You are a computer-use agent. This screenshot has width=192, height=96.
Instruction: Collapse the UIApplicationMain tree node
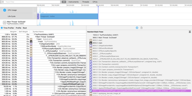[40, 44]
